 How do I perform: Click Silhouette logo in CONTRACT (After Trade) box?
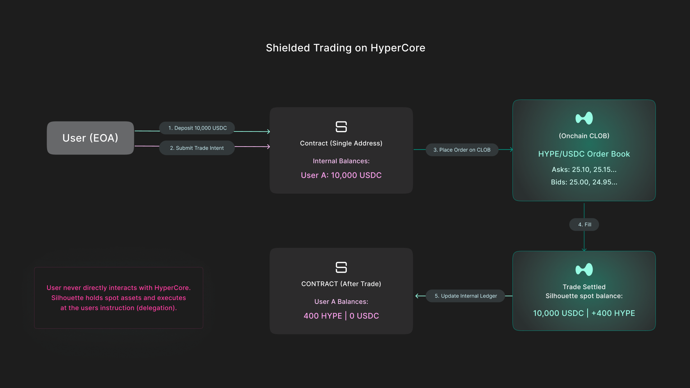(x=341, y=267)
